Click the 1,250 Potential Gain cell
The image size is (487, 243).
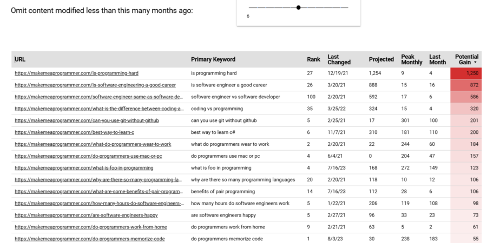(465, 73)
